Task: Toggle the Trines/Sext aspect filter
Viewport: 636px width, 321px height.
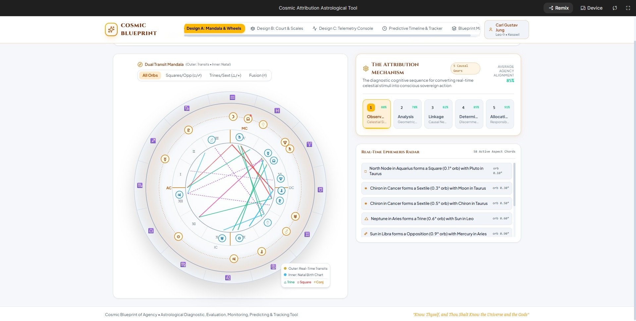Action: click(225, 75)
